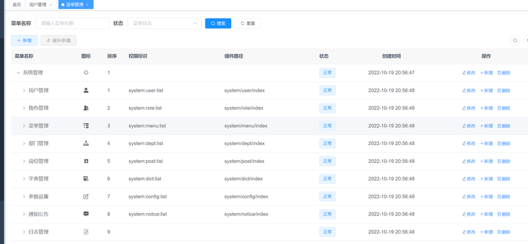
Task: Click the system/notice/index component path
Action: 246,214
